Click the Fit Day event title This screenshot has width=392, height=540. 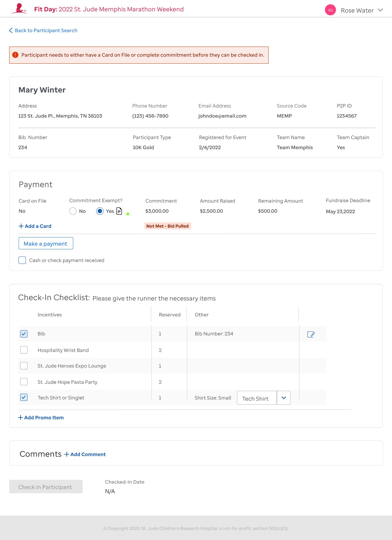click(109, 9)
